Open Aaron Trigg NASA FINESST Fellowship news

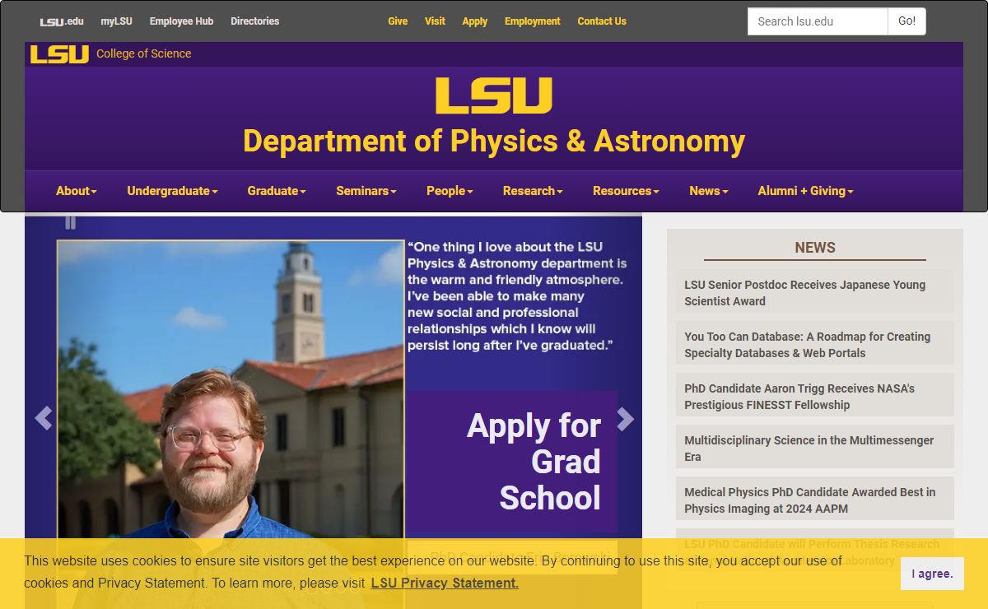(815, 397)
